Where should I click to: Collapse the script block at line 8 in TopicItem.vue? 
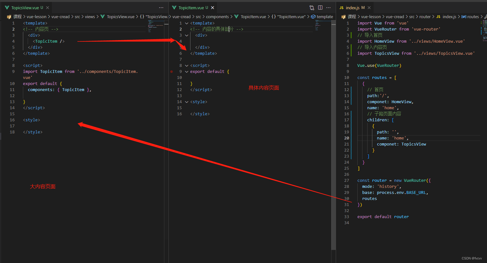tap(187, 66)
